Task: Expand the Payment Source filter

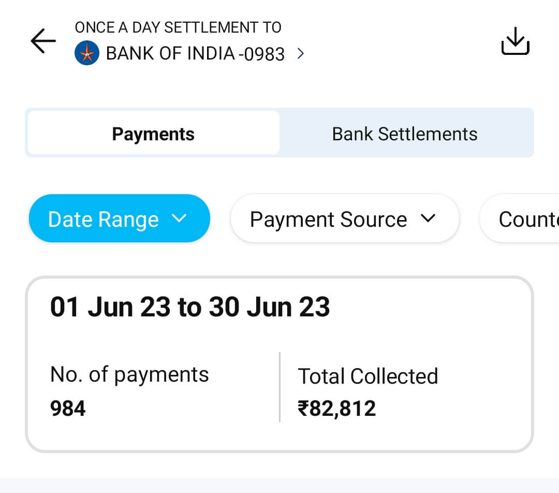Action: [x=344, y=219]
